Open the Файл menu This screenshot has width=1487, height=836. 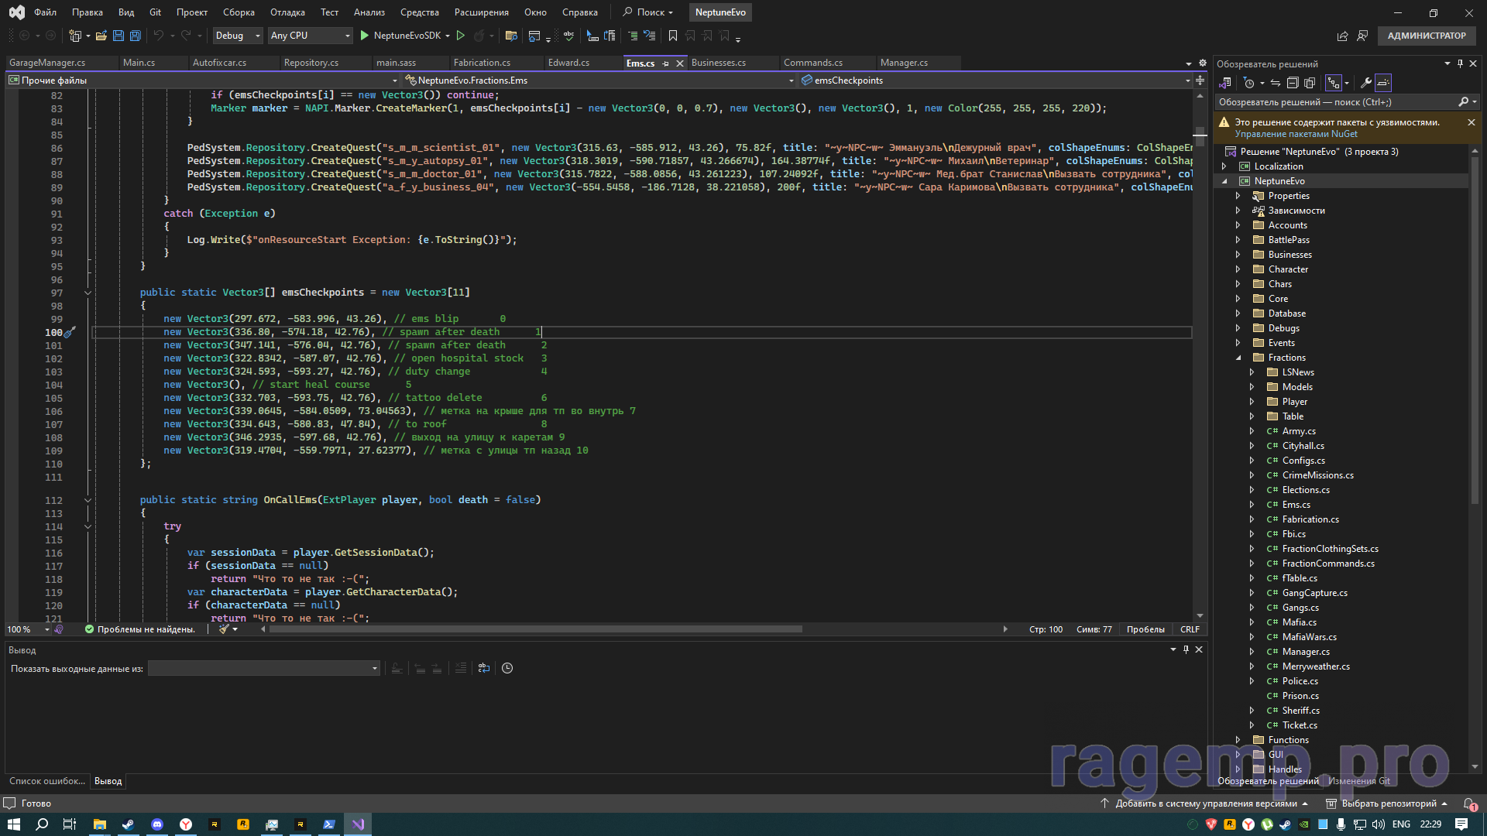click(x=45, y=12)
